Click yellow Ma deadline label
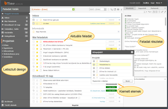This screenshot has height=109, width=168. 111,49
